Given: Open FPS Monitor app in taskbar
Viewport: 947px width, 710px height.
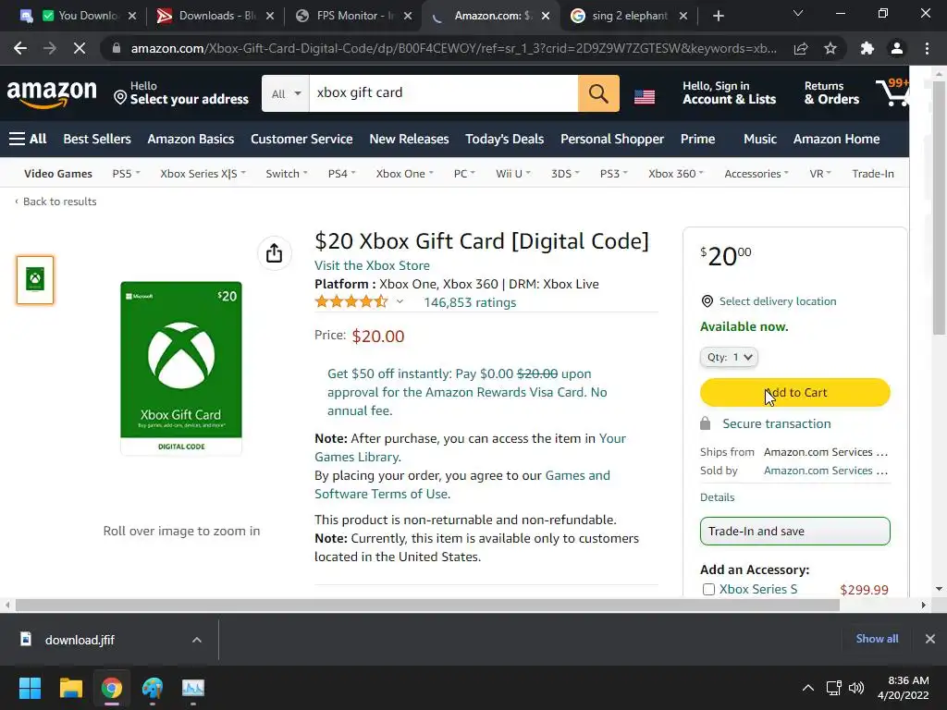Looking at the screenshot, I should 193,688.
